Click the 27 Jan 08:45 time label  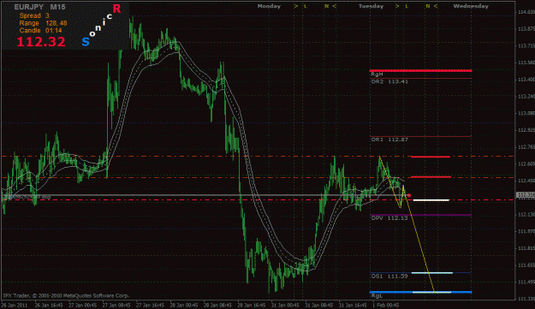(x=116, y=306)
